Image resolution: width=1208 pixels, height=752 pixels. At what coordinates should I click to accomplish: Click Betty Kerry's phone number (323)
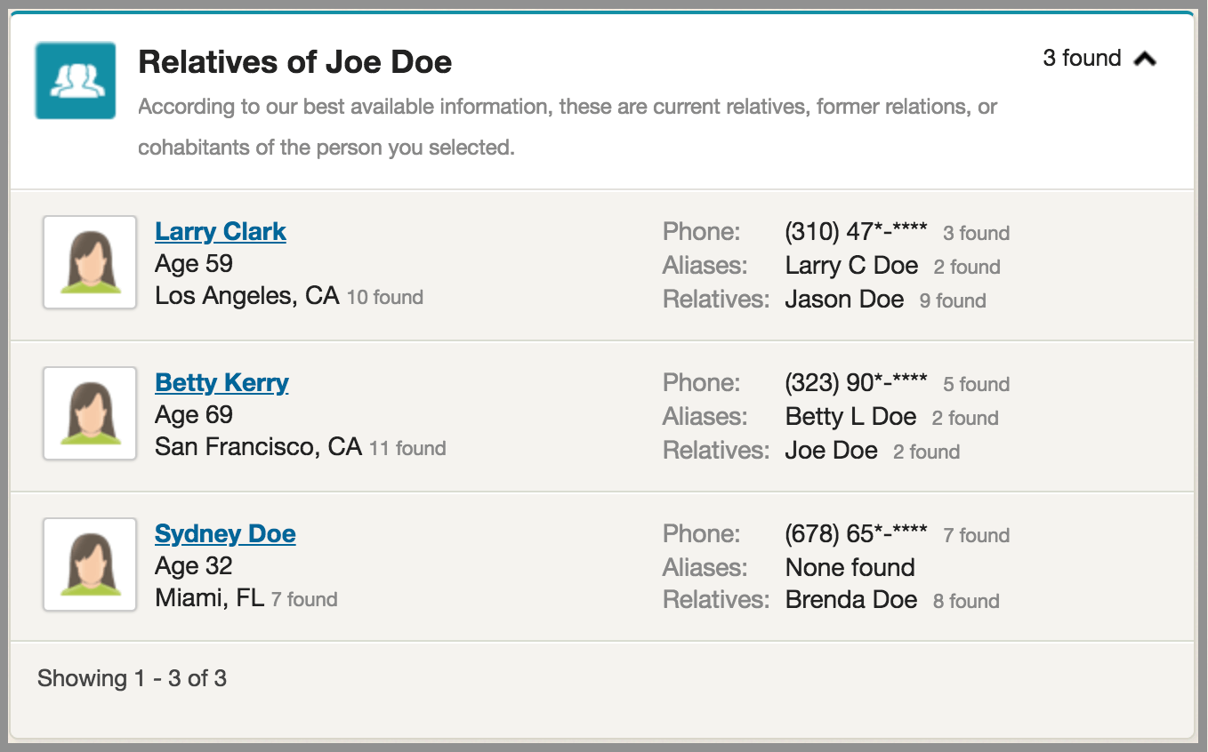point(856,383)
